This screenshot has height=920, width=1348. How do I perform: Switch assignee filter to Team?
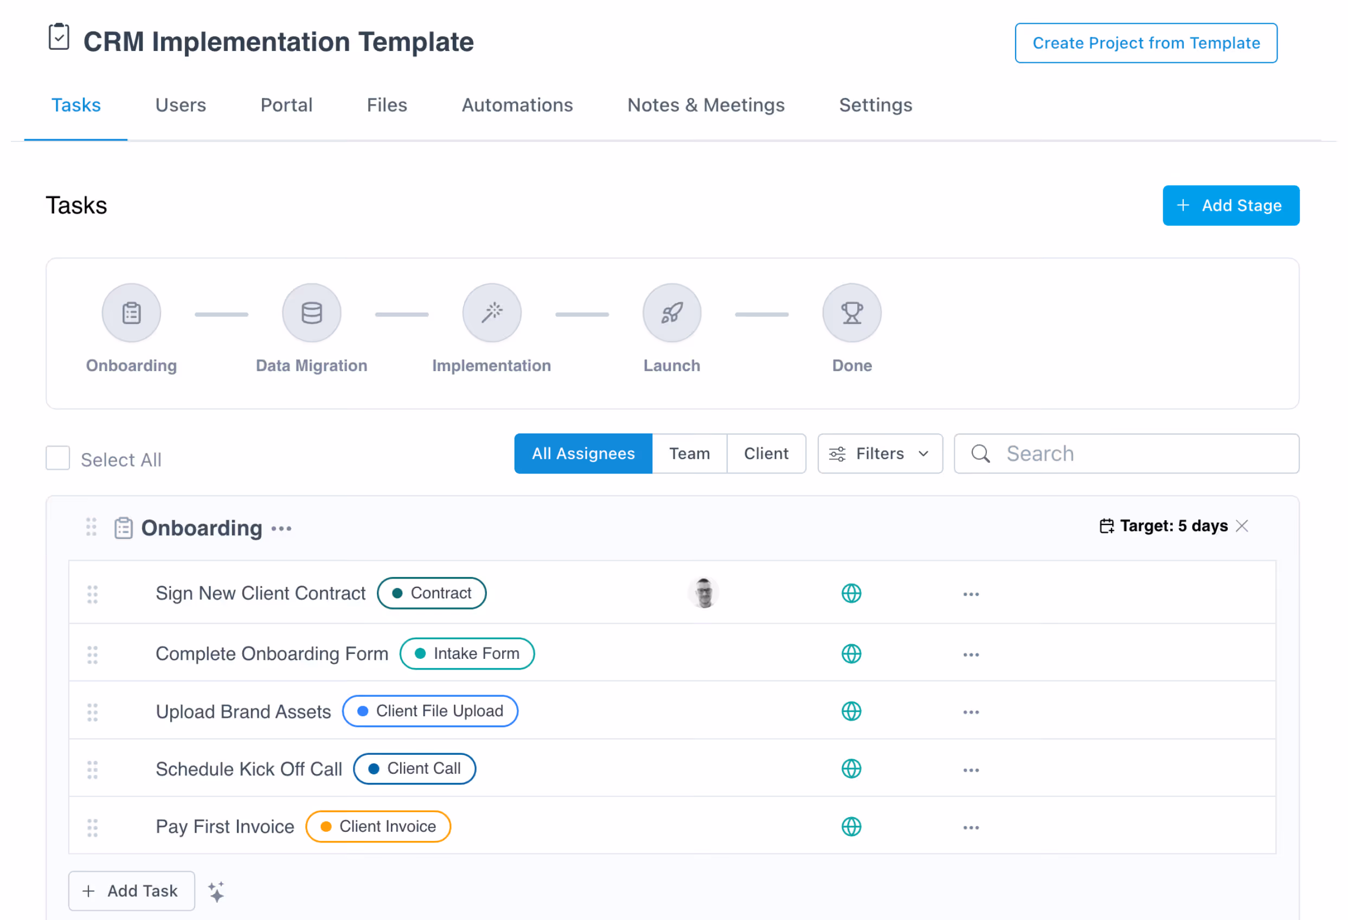689,453
